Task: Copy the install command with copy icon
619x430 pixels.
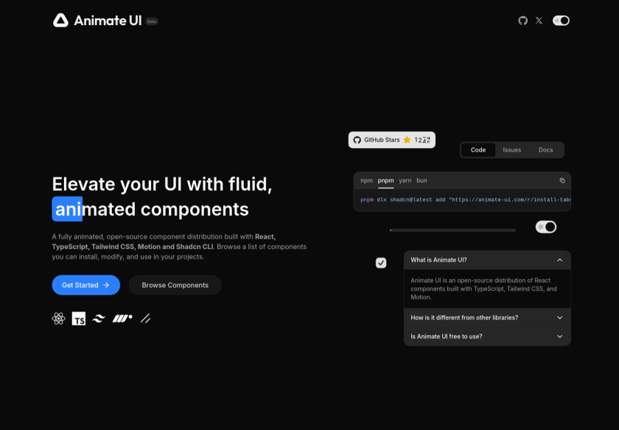Action: pos(562,180)
